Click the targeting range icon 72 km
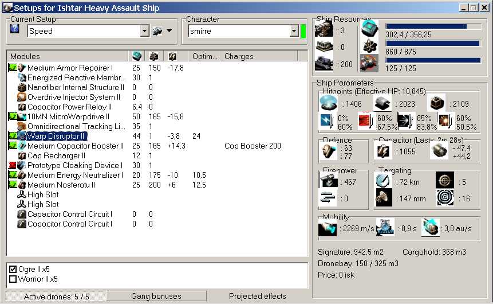This screenshot has height=304, width=493. click(384, 181)
